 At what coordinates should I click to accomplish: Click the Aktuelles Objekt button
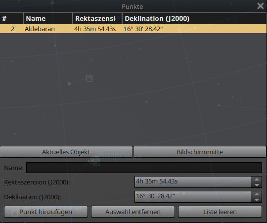coord(66,152)
